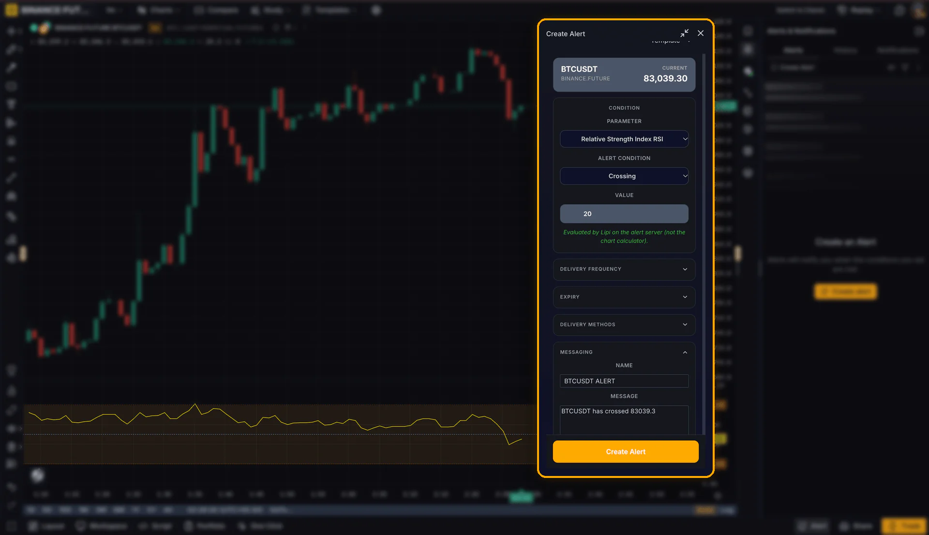Expand the Delivery Frequency section
Screen dimensions: 929x535
[x=624, y=269]
